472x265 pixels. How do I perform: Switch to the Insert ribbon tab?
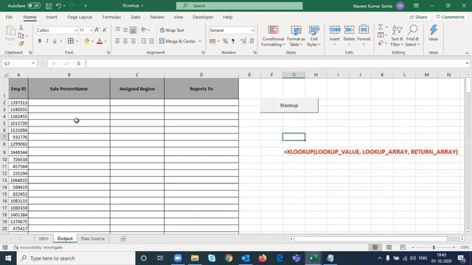click(x=52, y=17)
